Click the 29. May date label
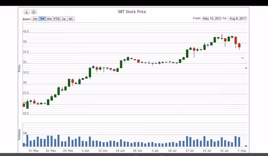The image size is (268, 156). point(68,151)
